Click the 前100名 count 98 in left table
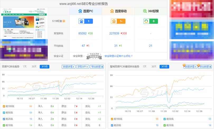Viewport: 214px width, 129px height. tap(31, 106)
